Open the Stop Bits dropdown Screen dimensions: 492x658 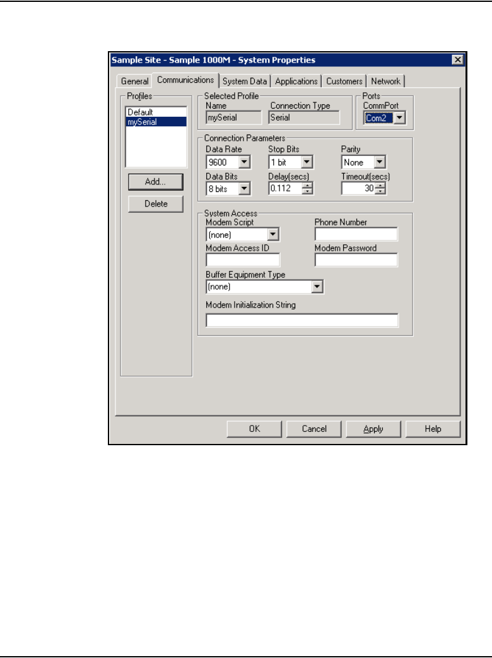[x=307, y=162]
